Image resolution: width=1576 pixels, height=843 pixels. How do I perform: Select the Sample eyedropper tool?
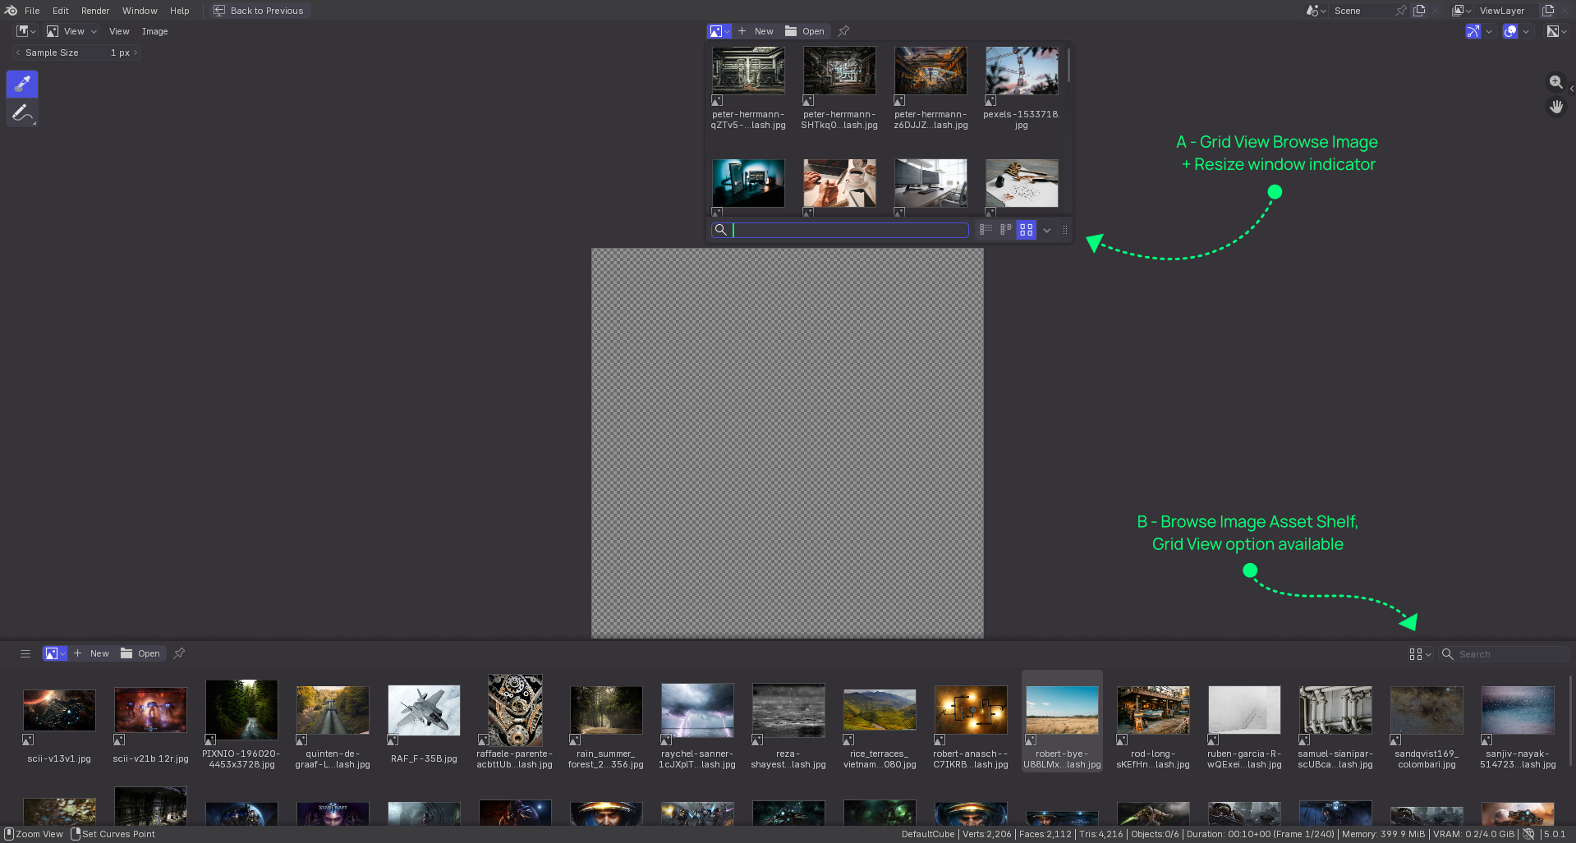click(x=22, y=84)
